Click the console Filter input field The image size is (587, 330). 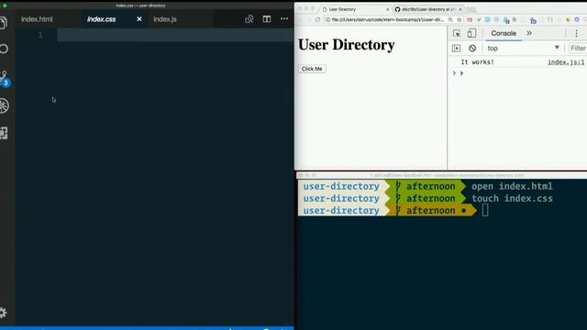tap(578, 49)
